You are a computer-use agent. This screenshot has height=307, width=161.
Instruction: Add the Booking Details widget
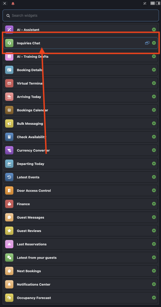[x=154, y=70]
